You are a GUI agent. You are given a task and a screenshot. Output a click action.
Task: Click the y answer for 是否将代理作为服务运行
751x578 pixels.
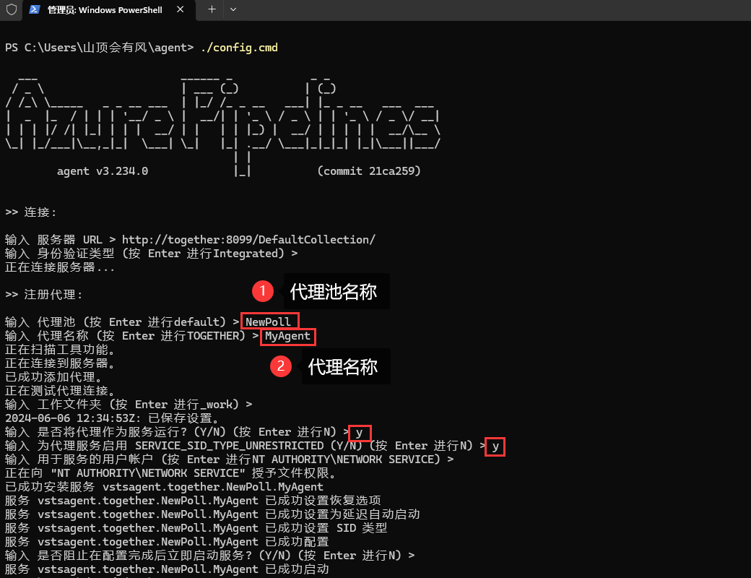pyautogui.click(x=360, y=433)
